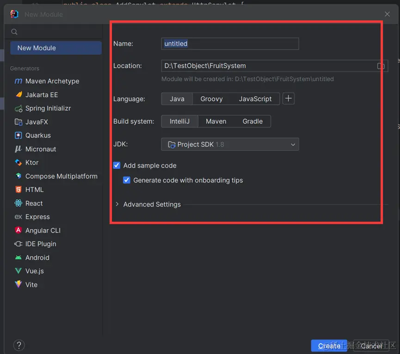Select Maven Archetype generator entry
This screenshot has width=400, height=354.
click(56, 81)
